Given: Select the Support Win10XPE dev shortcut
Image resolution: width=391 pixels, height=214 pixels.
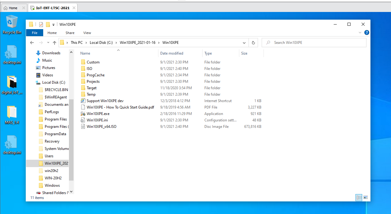Looking at the screenshot, I should click(105, 101).
